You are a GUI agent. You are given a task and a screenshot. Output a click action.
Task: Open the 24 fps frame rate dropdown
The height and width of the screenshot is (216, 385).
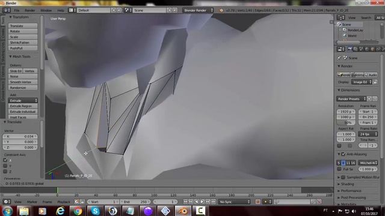(x=368, y=134)
